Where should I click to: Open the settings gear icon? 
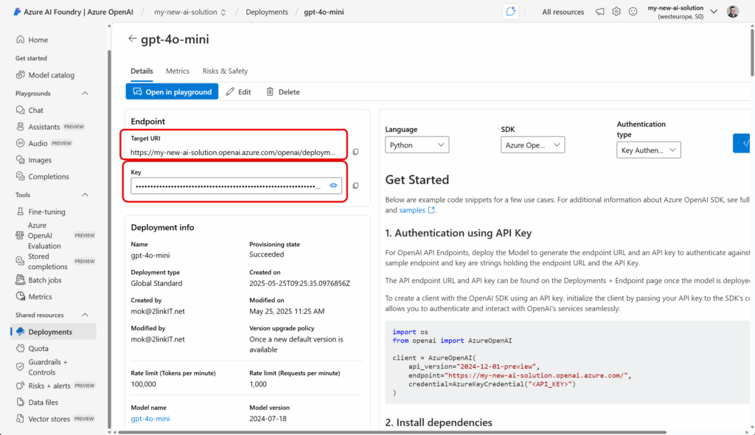click(616, 12)
